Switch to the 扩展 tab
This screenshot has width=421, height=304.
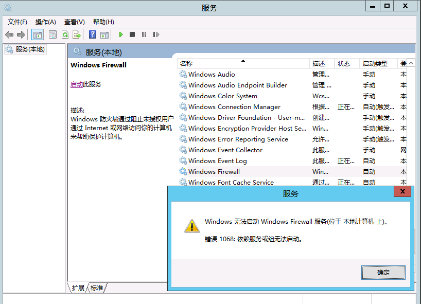coord(78,288)
